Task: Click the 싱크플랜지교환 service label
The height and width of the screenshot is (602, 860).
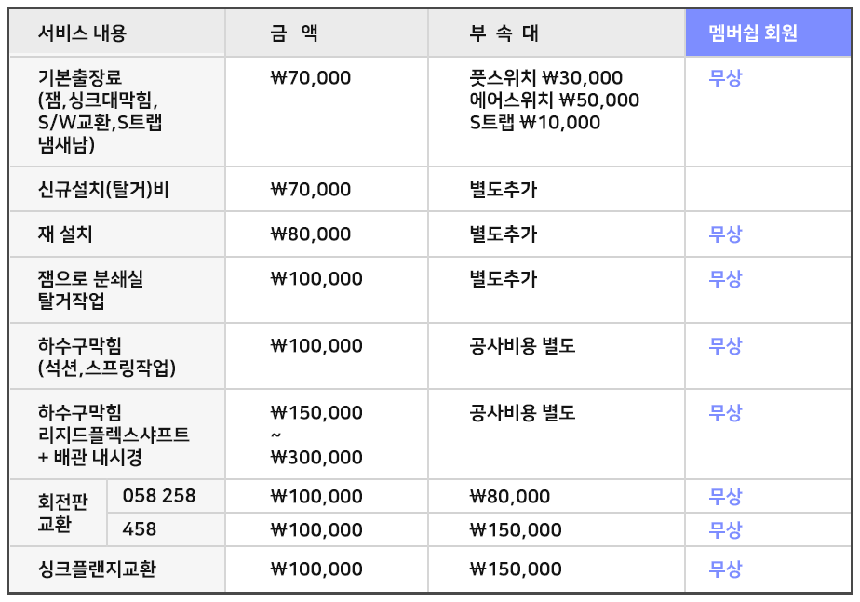Action: click(x=97, y=569)
